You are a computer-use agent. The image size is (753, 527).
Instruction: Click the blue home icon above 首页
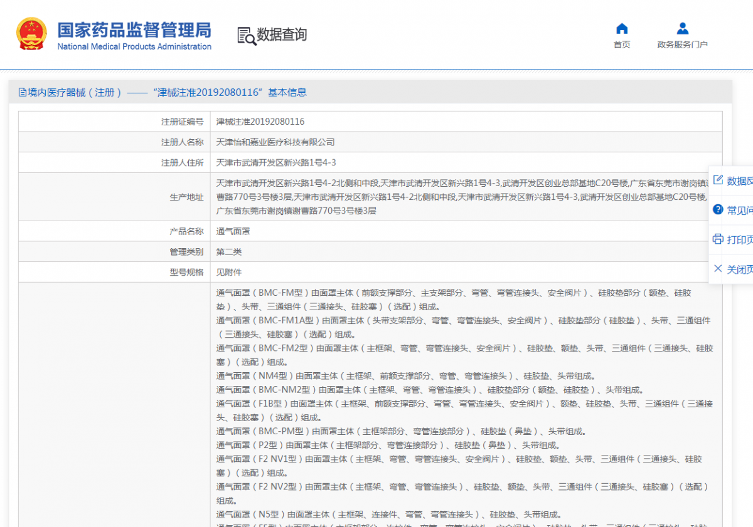[621, 28]
